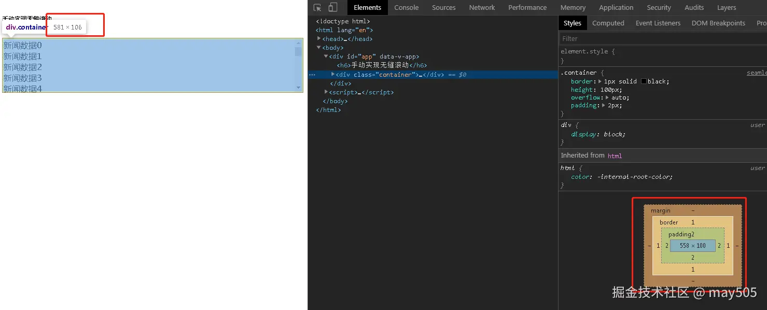This screenshot has width=767, height=310.
Task: Open the Sources tab
Action: tap(443, 7)
